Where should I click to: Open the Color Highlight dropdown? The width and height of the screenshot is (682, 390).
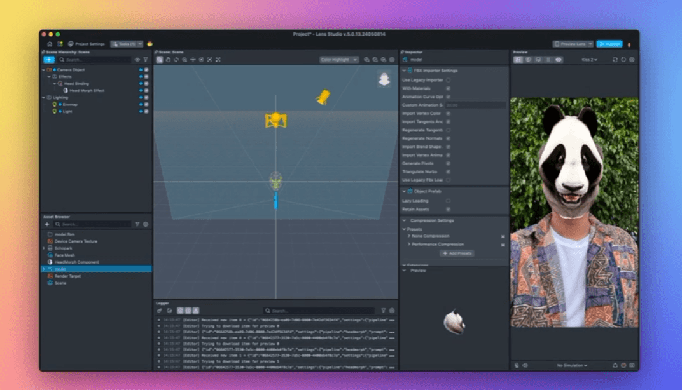[x=339, y=60]
